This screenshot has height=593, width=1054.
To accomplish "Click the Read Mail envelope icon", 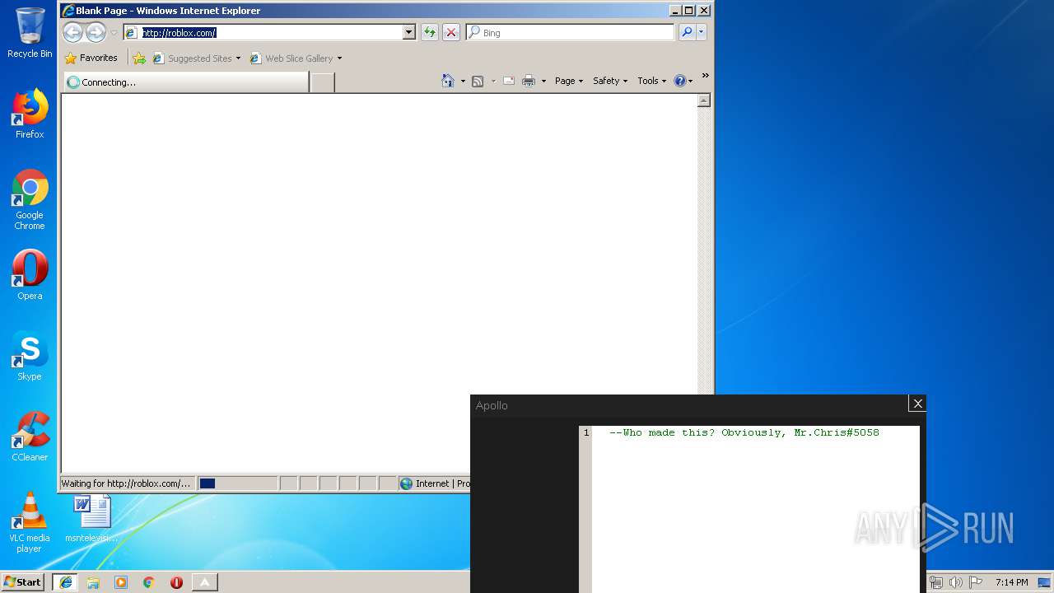I will pyautogui.click(x=508, y=81).
